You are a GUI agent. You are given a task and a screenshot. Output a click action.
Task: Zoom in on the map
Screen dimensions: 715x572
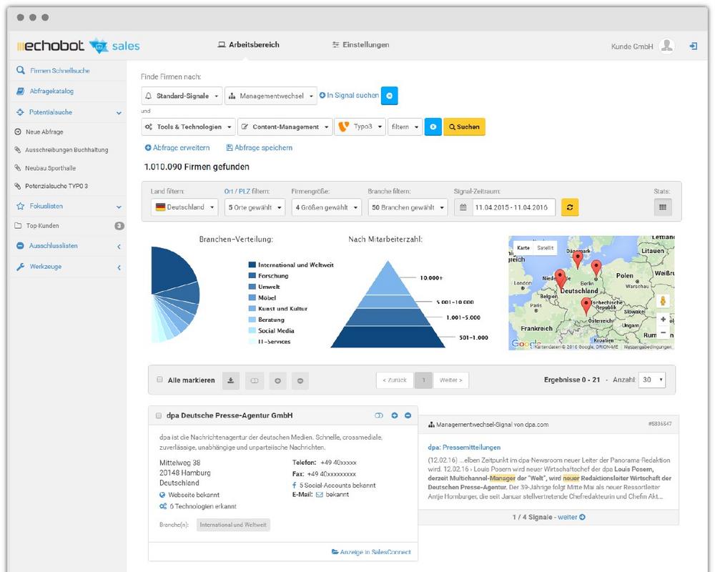click(664, 319)
